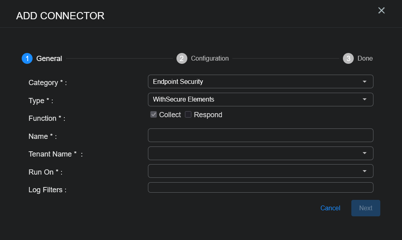This screenshot has height=240, width=402.
Task: Enable the Respond function checkbox
Action: (188, 115)
